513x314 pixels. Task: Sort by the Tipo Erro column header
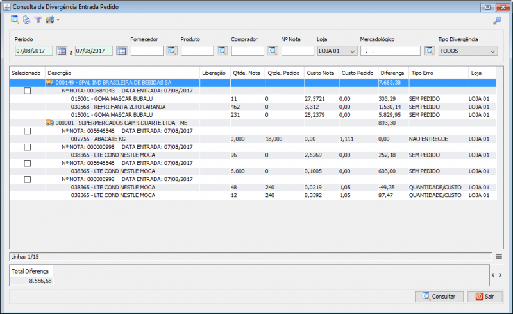[439, 73]
